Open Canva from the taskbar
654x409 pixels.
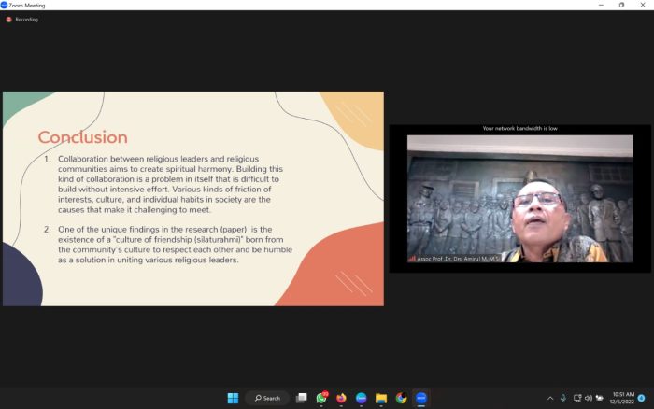[x=362, y=398]
